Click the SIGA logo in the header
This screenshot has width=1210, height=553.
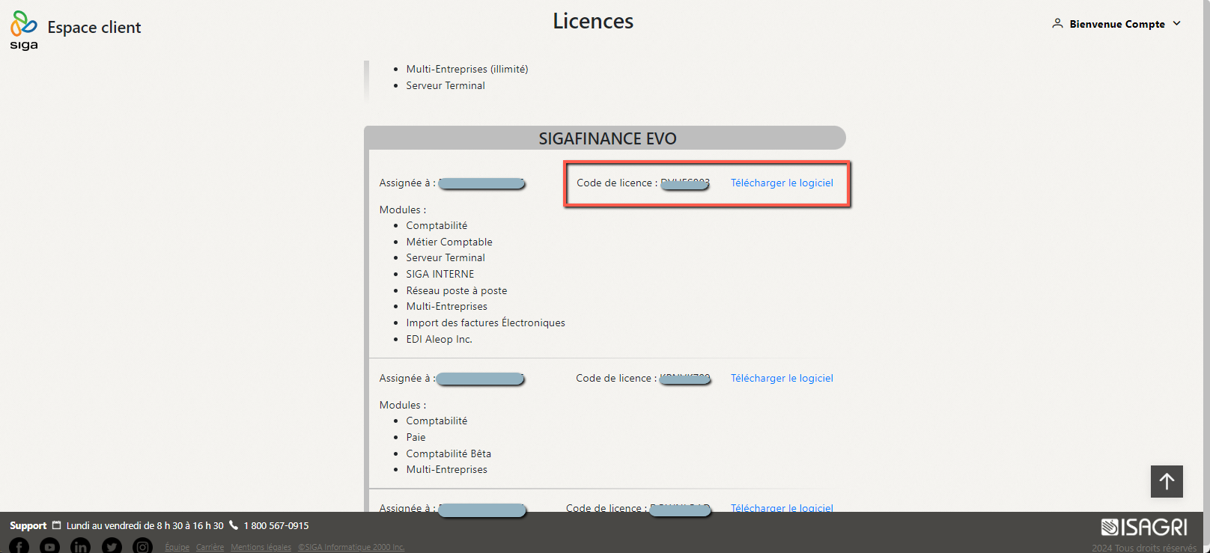(x=23, y=30)
